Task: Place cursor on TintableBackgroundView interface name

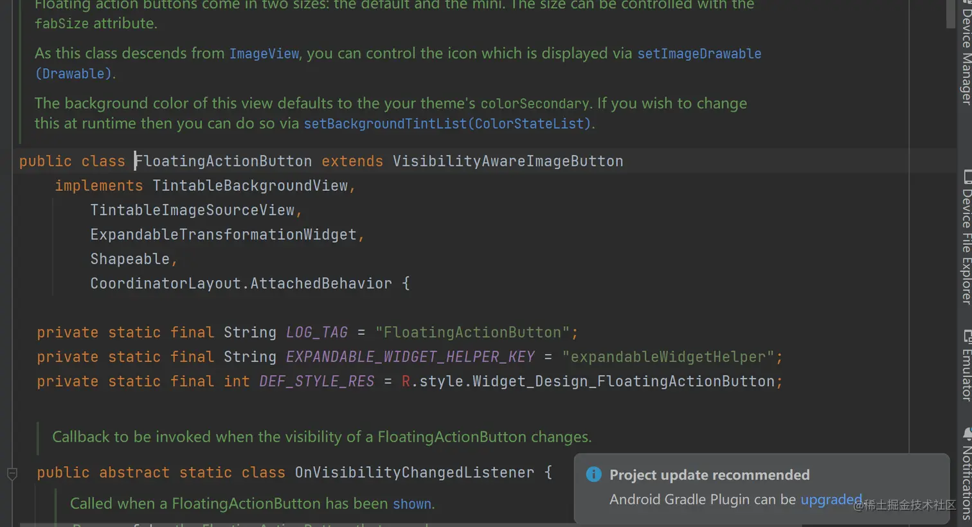Action: (x=250, y=186)
